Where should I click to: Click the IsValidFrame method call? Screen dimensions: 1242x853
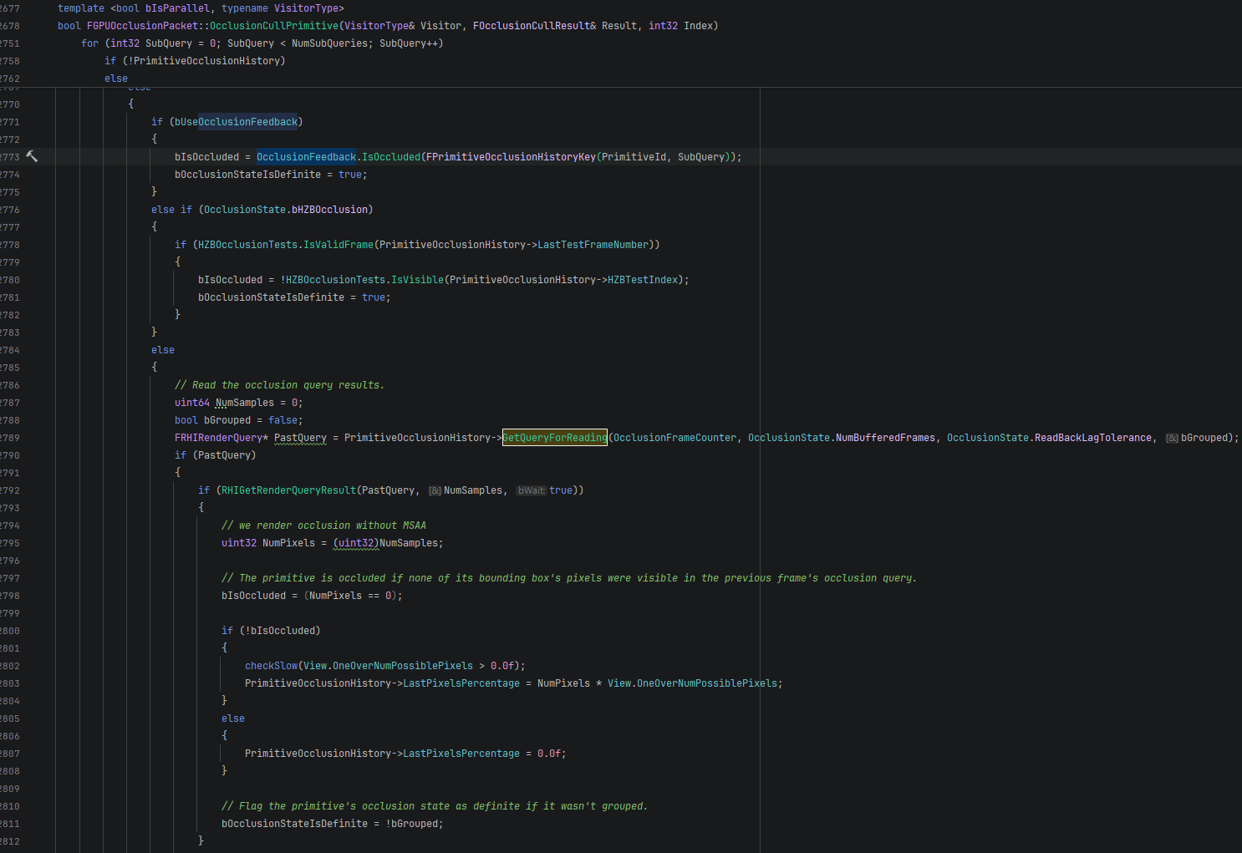click(338, 245)
